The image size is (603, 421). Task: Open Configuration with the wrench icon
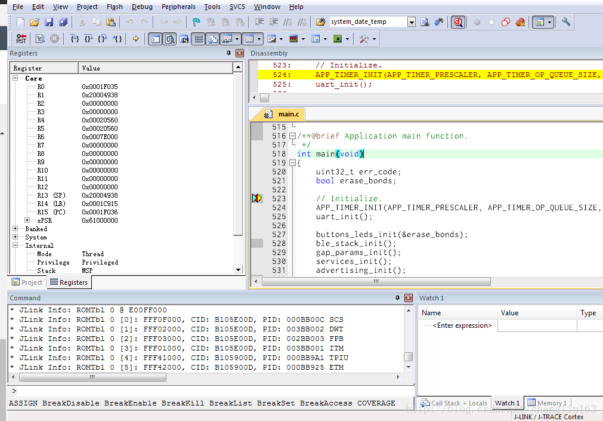(566, 22)
